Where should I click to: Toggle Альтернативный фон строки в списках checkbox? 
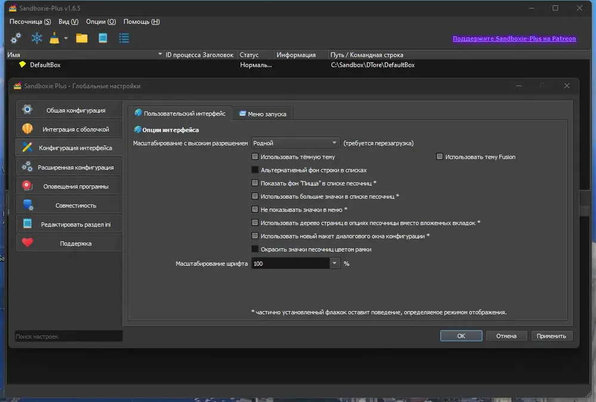pyautogui.click(x=255, y=169)
